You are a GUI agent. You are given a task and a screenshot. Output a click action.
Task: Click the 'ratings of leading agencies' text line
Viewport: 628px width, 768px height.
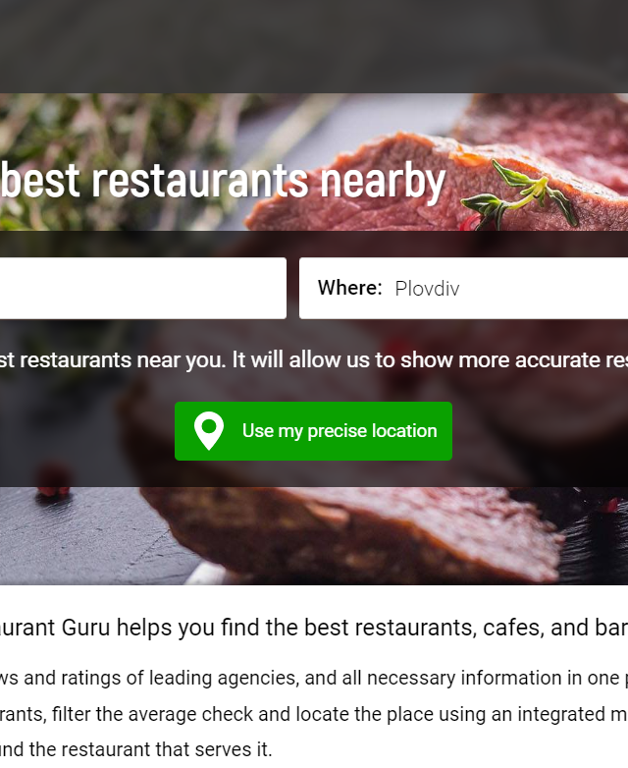314,678
